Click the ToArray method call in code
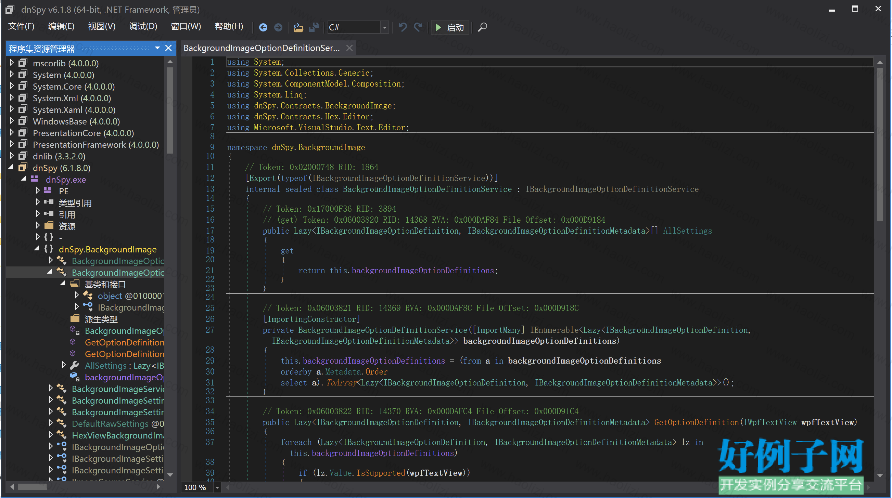The height and width of the screenshot is (498, 892). point(341,383)
